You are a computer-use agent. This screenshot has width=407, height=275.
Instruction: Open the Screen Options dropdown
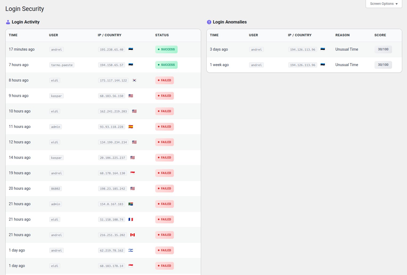click(x=382, y=4)
